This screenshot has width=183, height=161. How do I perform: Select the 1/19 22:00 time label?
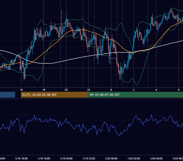click(x=89, y=158)
